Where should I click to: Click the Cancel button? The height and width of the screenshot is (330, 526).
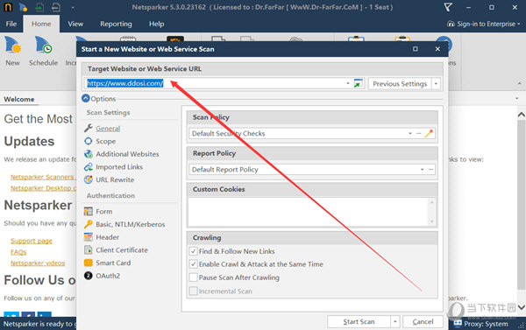click(423, 321)
